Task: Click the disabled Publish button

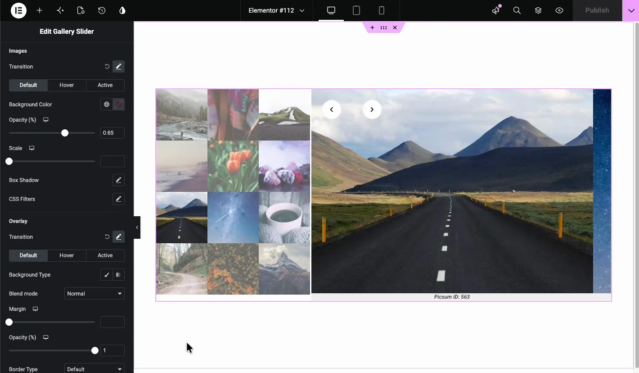Action: (597, 10)
